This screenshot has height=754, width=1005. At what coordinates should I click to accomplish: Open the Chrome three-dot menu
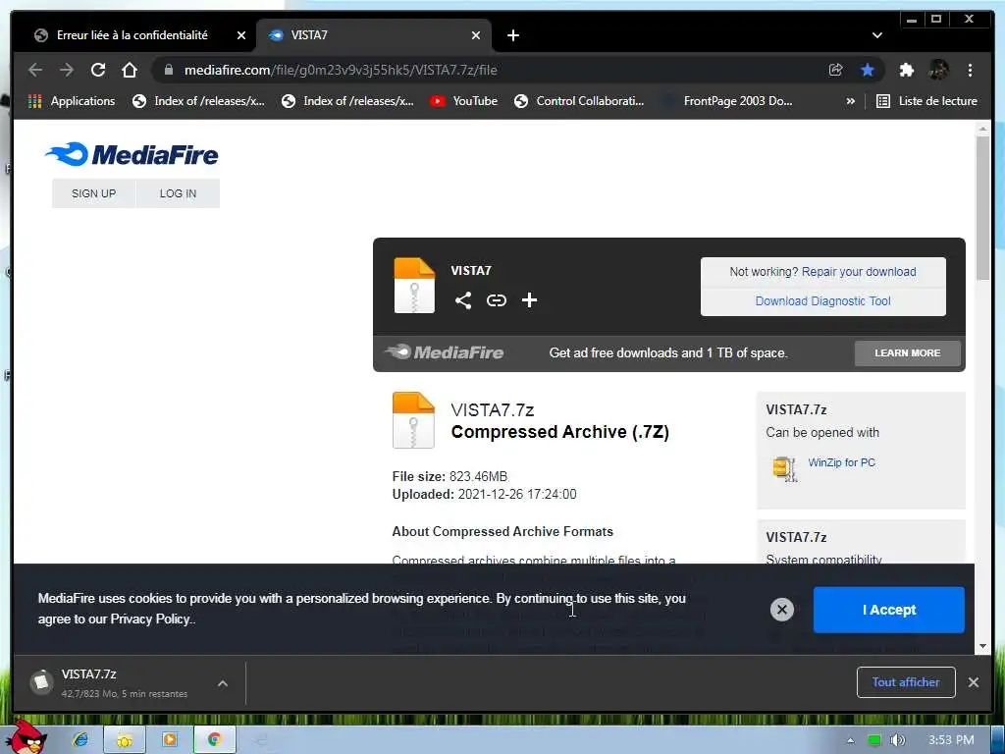[970, 70]
